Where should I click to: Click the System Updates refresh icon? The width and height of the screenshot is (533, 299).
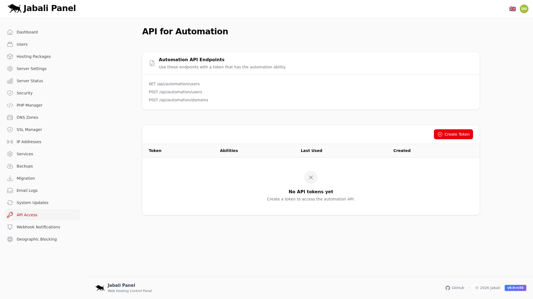(x=10, y=203)
